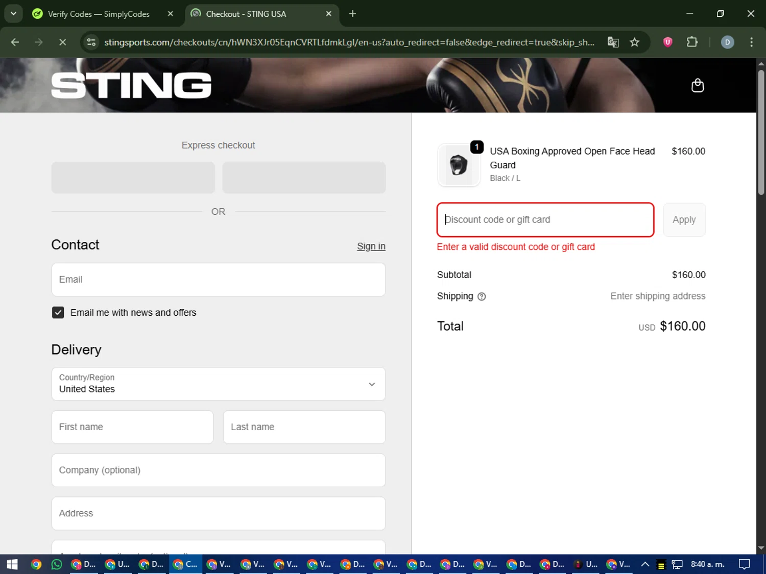
Task: Open the red shield extension icon
Action: tap(667, 42)
